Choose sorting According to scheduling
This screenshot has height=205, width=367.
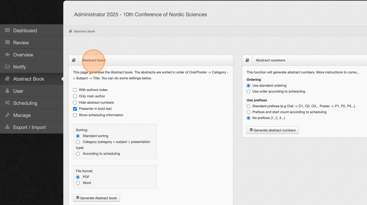(x=78, y=154)
